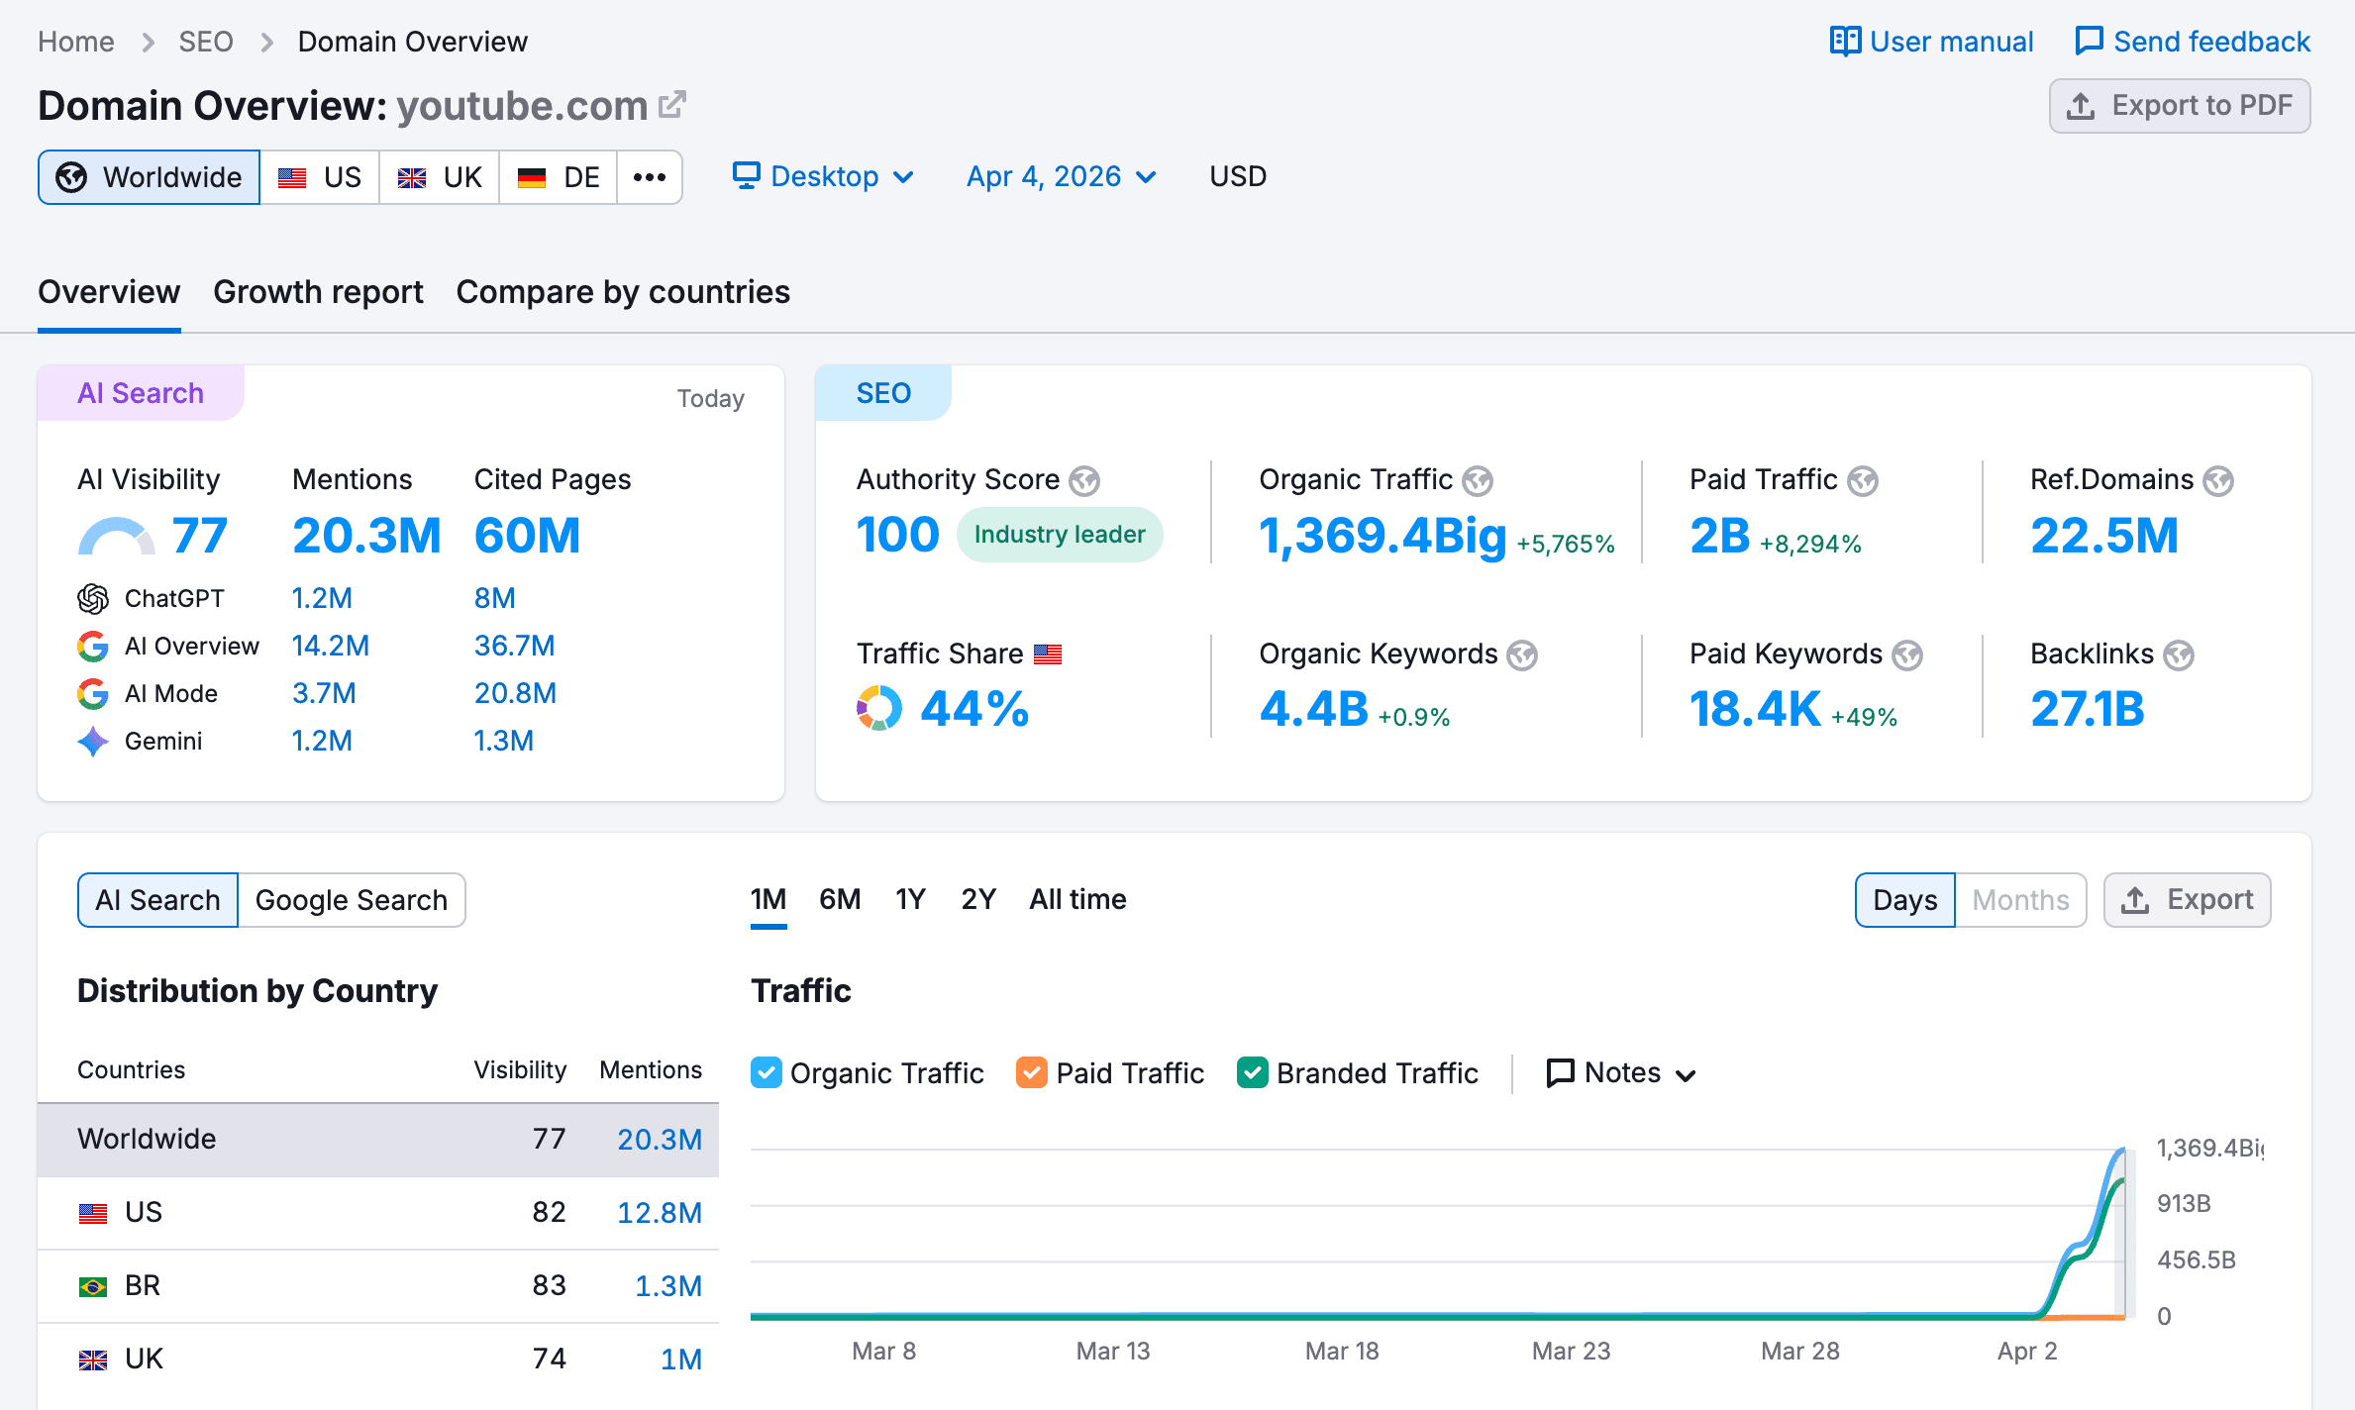Screen dimensions: 2355x1410
Task: Switch to the Growth report tab
Action: pos(318,292)
